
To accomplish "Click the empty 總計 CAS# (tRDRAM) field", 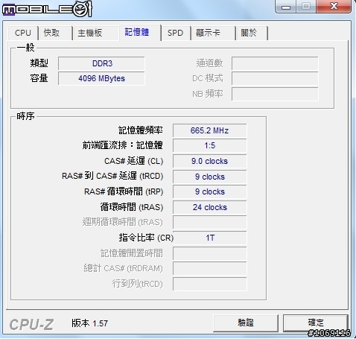I will pos(210,268).
